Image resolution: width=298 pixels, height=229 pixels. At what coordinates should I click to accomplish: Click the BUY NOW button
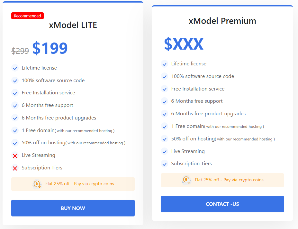[73, 208]
